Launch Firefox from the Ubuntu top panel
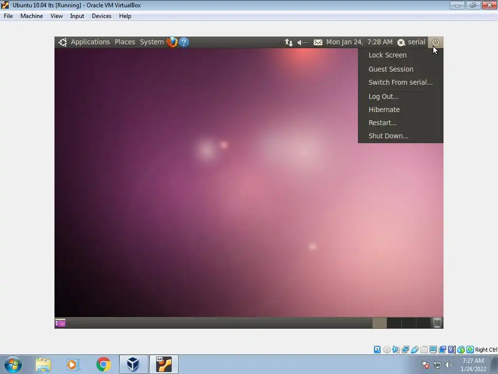The width and height of the screenshot is (498, 374). tap(172, 42)
